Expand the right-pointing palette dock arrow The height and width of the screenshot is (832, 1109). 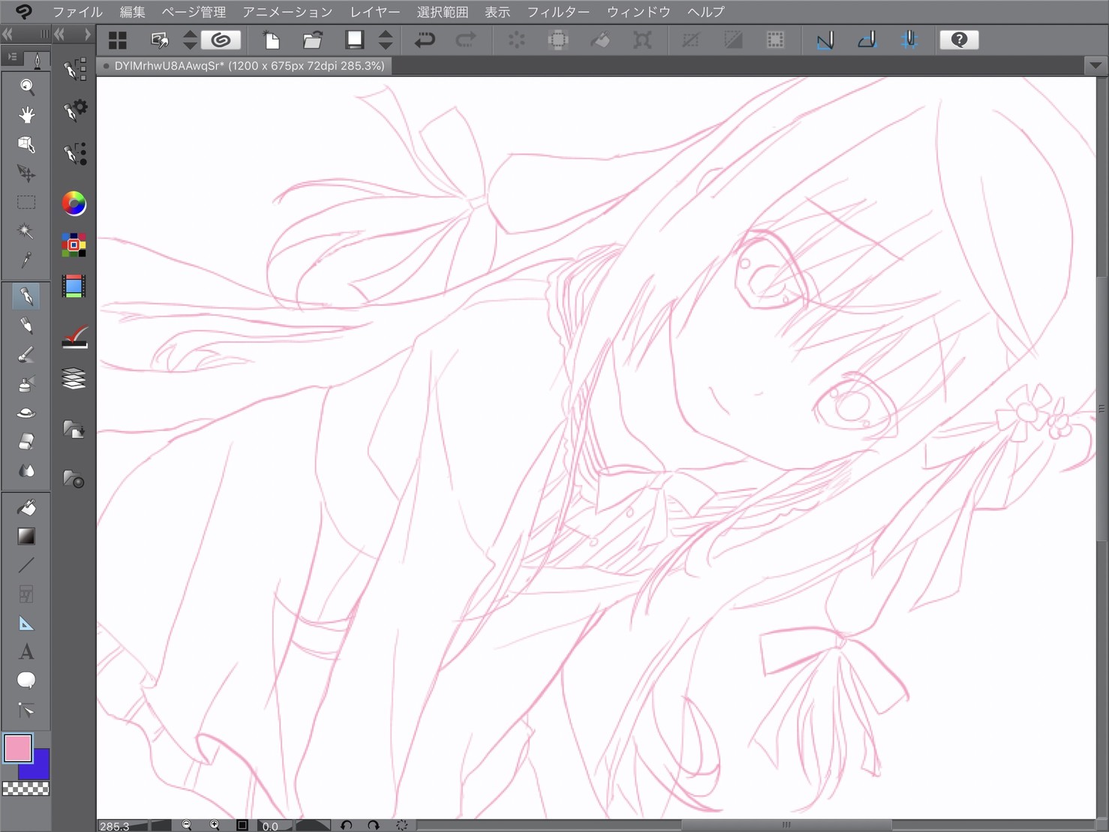coord(87,34)
